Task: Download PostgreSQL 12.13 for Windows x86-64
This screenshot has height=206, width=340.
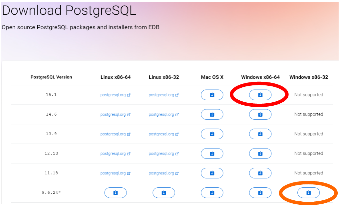Action: (260, 154)
